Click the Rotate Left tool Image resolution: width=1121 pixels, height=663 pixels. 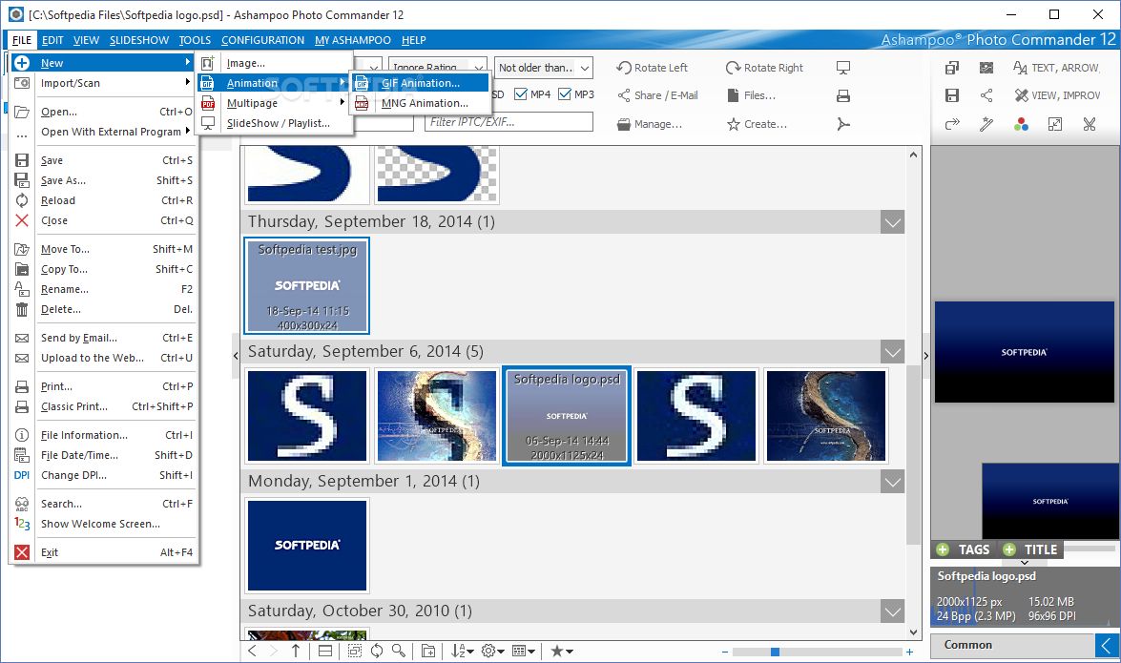[x=652, y=68]
